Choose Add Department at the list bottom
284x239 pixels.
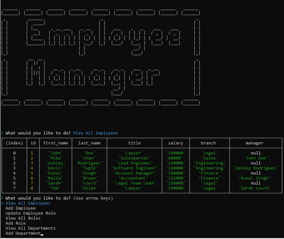[23, 233]
